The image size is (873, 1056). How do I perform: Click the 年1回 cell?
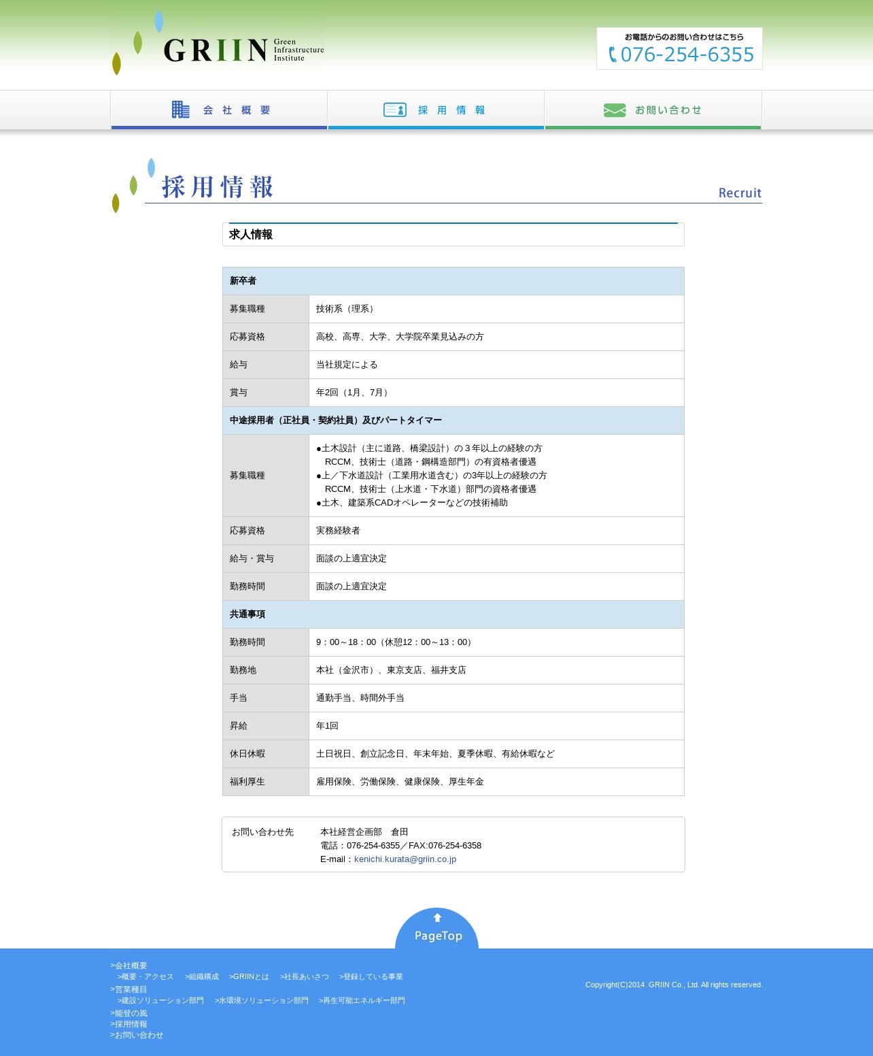pos(496,726)
